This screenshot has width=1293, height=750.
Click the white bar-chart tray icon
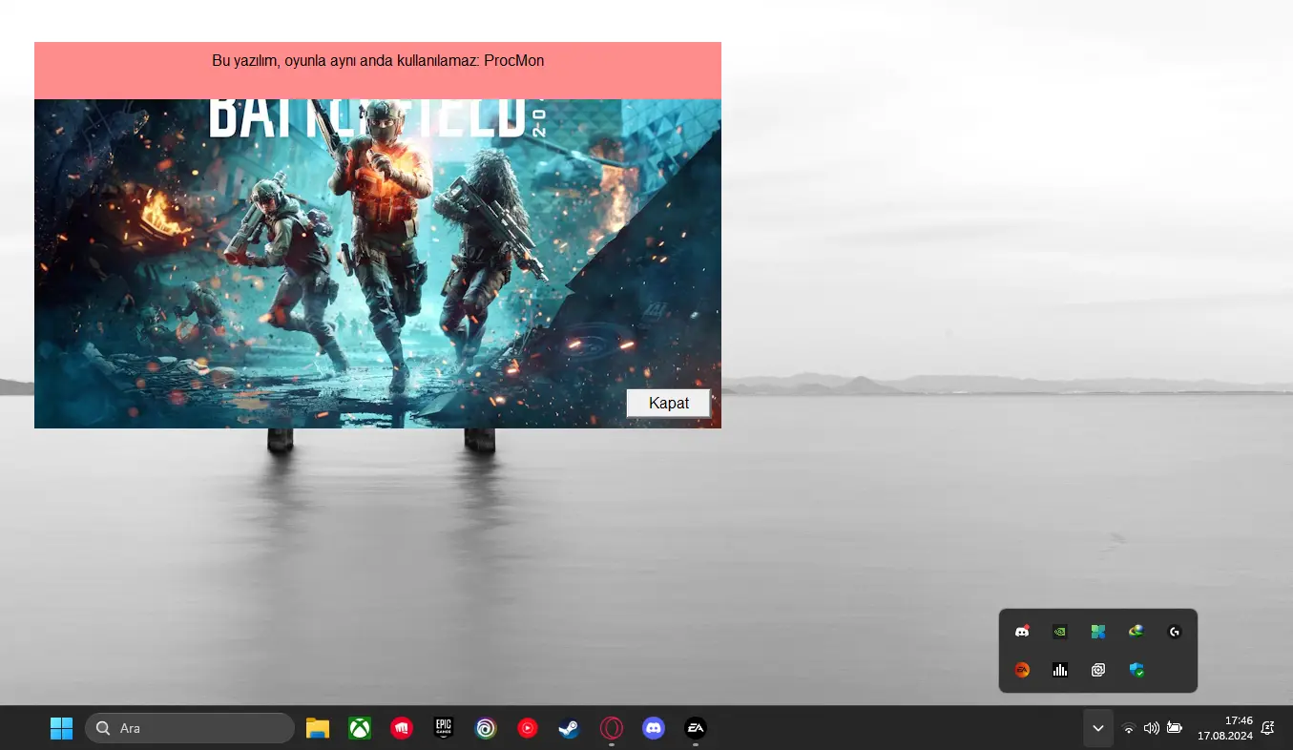point(1060,670)
